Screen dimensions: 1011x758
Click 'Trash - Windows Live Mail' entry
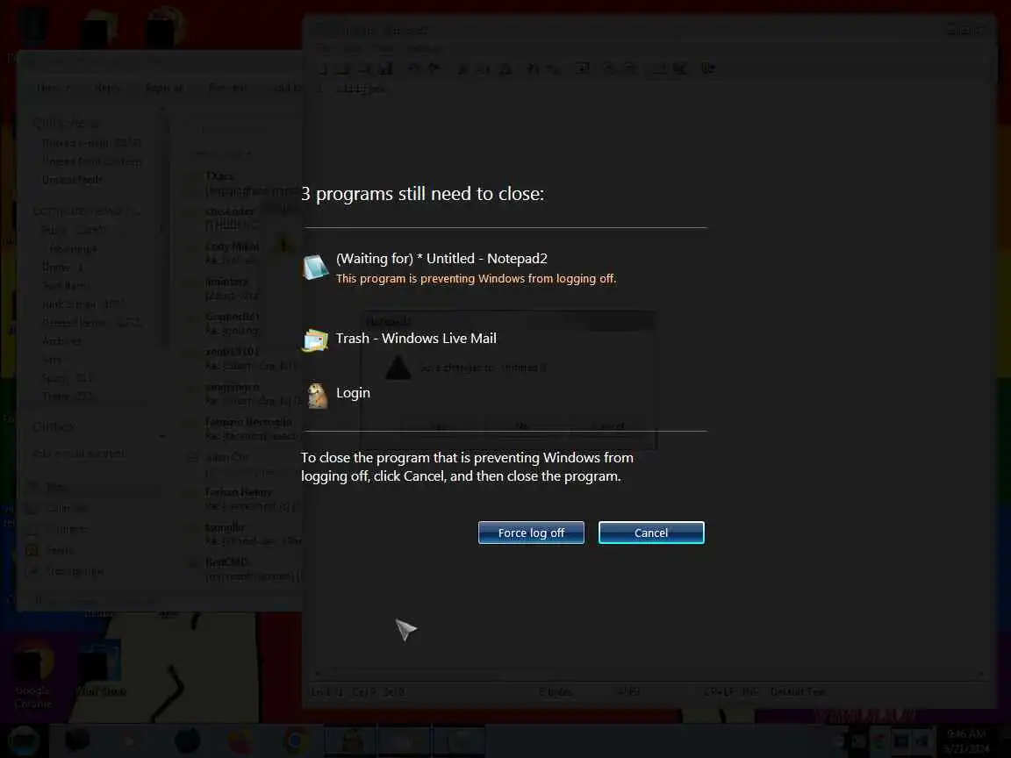(x=416, y=339)
